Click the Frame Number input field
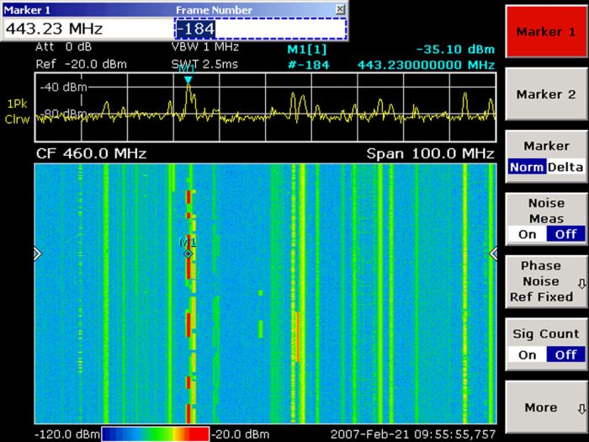This screenshot has width=589, height=442. (260, 29)
